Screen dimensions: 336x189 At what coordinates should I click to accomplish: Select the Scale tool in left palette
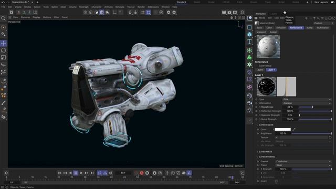point(4,57)
